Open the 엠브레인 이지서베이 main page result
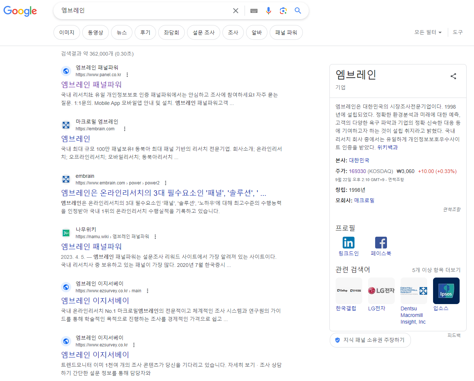 pos(95,301)
